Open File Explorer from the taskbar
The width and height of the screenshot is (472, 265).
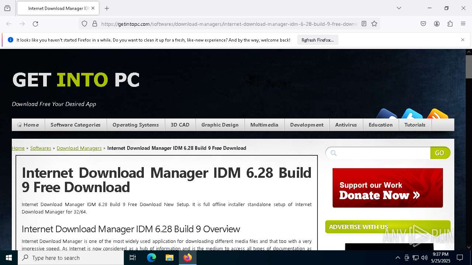(169, 258)
